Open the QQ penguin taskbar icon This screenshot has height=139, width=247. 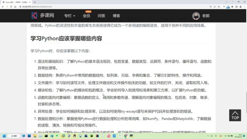pos(74,136)
